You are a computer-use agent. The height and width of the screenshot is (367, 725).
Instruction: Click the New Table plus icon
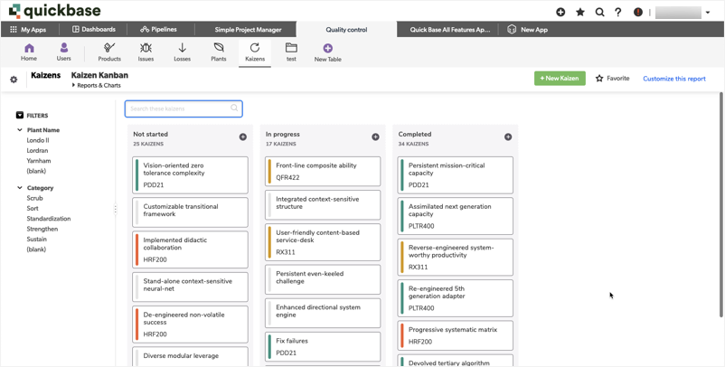coord(328,52)
